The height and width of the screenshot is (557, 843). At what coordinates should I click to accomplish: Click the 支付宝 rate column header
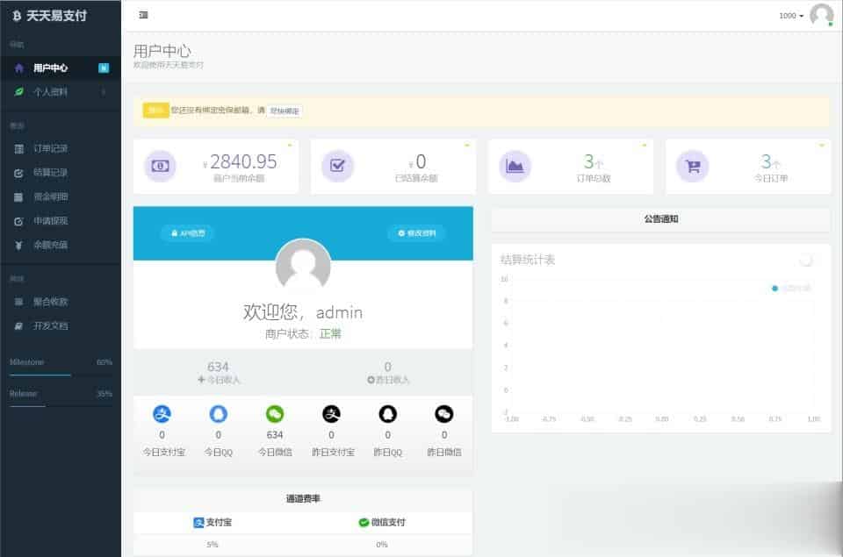click(213, 522)
